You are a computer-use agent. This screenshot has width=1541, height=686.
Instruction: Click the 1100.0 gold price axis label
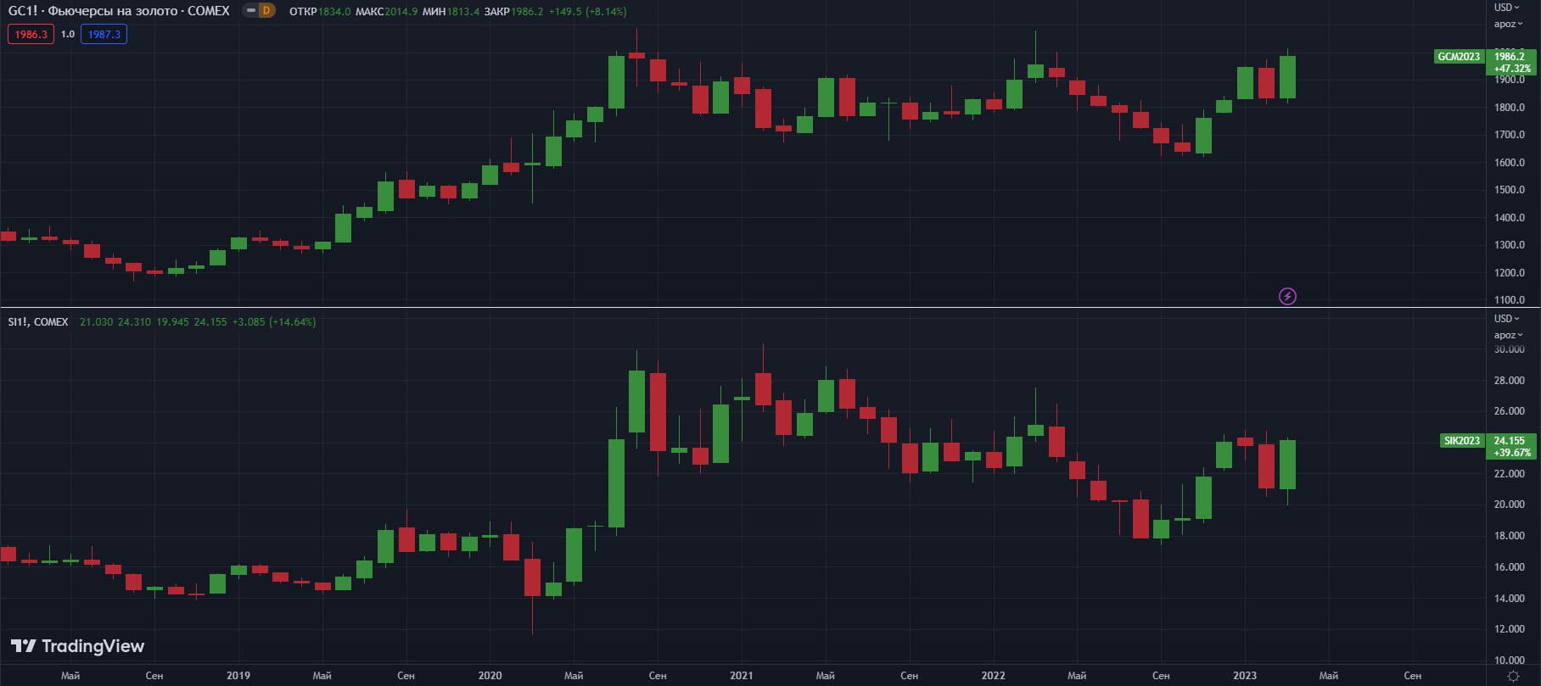(1509, 300)
